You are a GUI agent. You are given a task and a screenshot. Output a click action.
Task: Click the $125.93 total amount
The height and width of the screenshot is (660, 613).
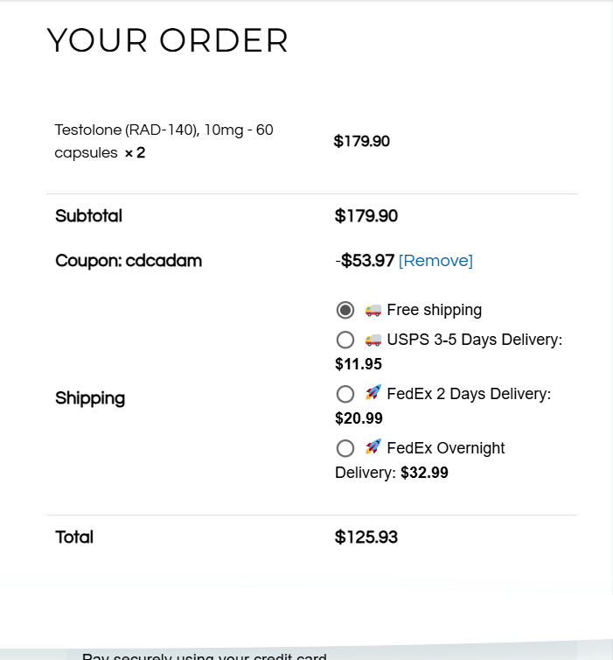click(x=366, y=537)
